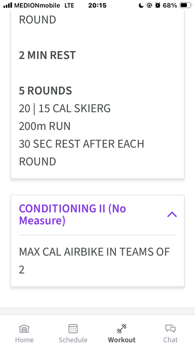Tap the 20:15 clock in status bar
Viewport: 195px width, 348px height.
click(97, 5)
